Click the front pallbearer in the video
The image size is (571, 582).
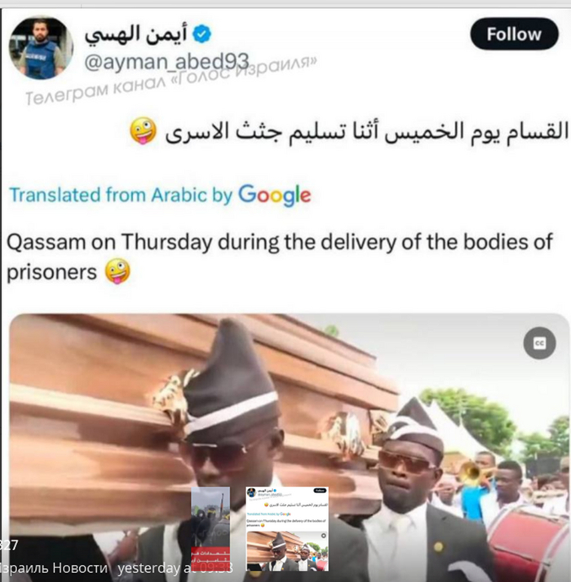230,445
